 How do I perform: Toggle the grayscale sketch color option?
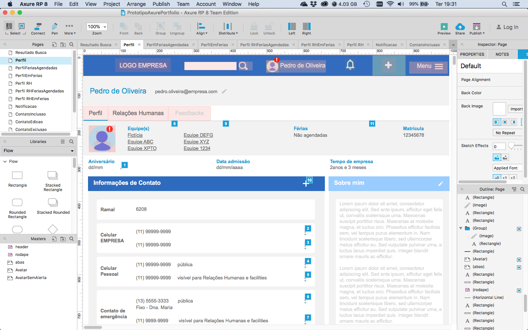pos(505,157)
